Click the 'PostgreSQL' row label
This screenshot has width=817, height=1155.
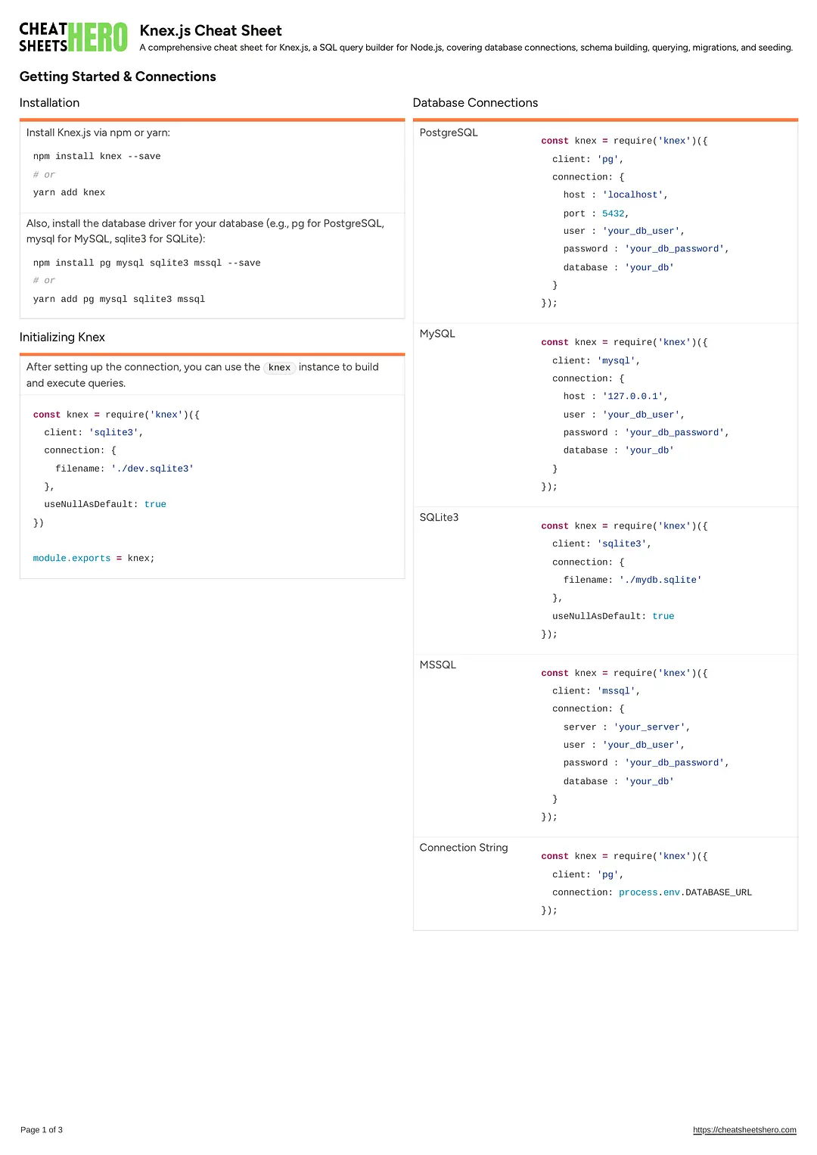point(449,132)
